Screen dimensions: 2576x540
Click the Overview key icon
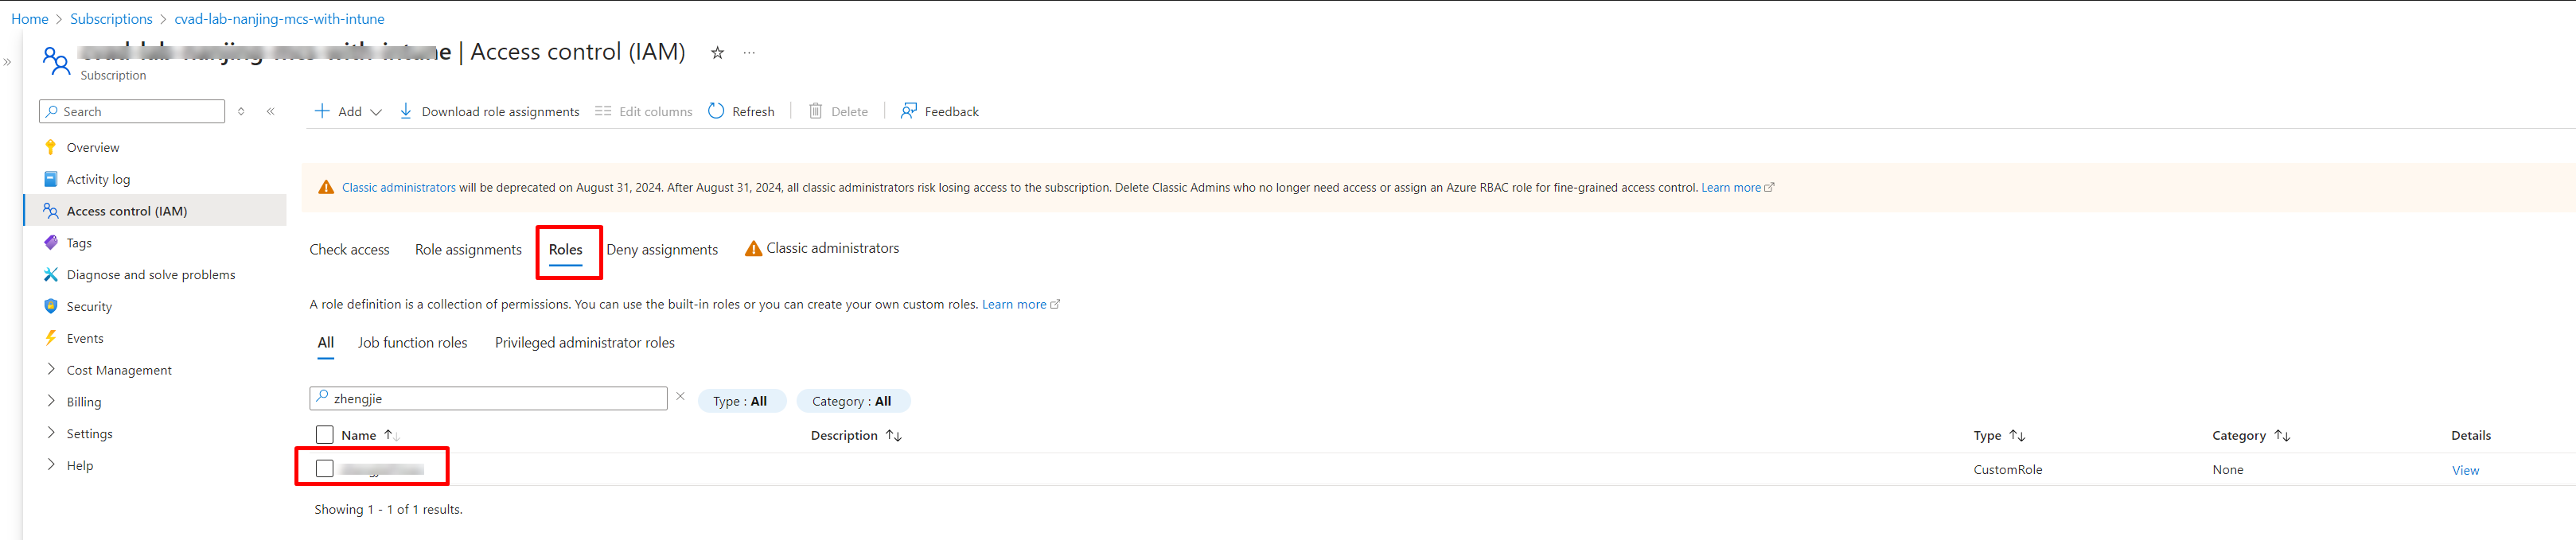click(x=51, y=147)
